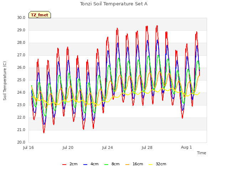Select the 4cm blue legend swatch
The width and height of the screenshot is (228, 171).
(x=85, y=164)
